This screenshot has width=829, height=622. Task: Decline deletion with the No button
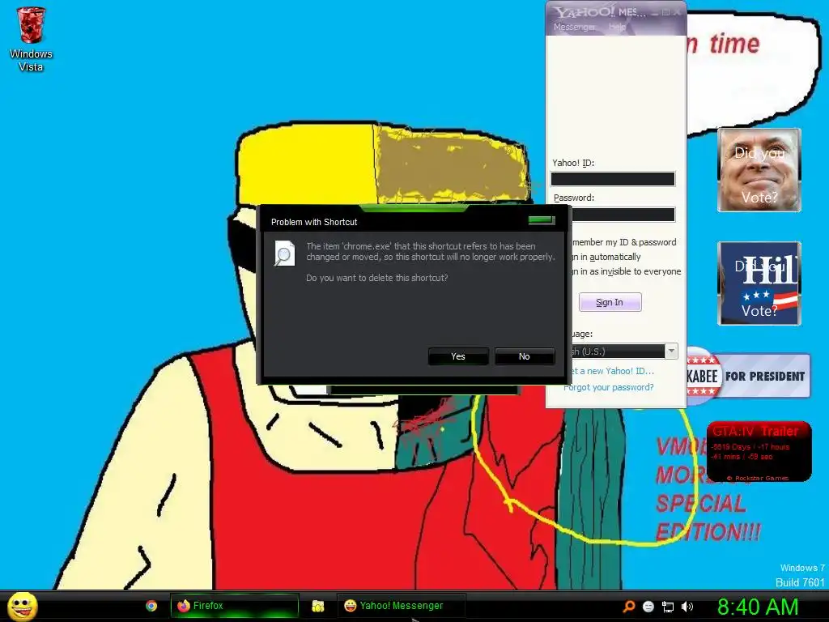[524, 356]
